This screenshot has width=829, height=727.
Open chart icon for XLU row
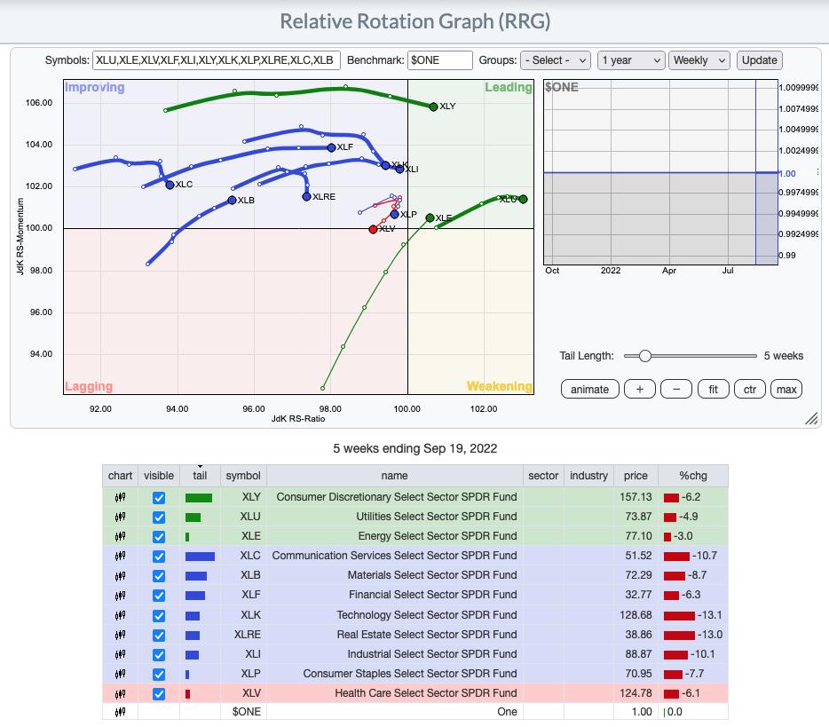pos(120,518)
